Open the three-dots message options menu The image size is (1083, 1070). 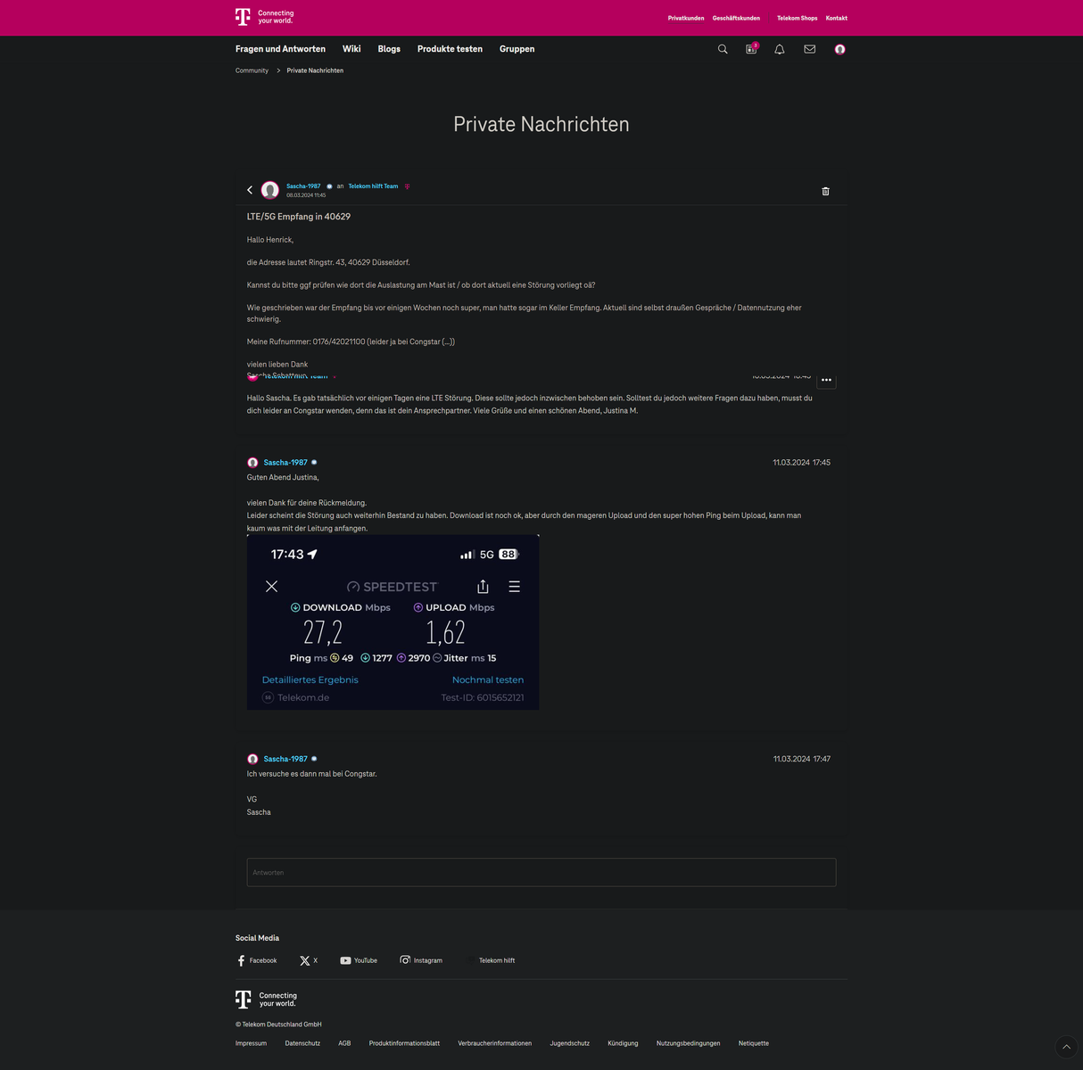click(x=826, y=380)
